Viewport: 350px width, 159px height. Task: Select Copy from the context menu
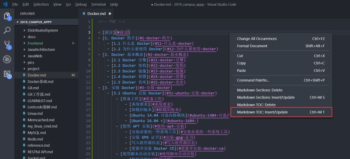(281, 63)
